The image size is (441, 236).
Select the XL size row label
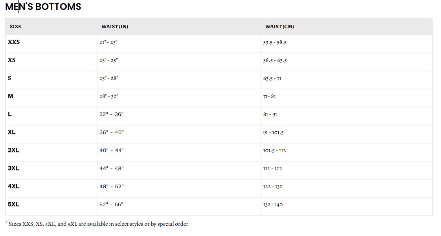pos(12,132)
